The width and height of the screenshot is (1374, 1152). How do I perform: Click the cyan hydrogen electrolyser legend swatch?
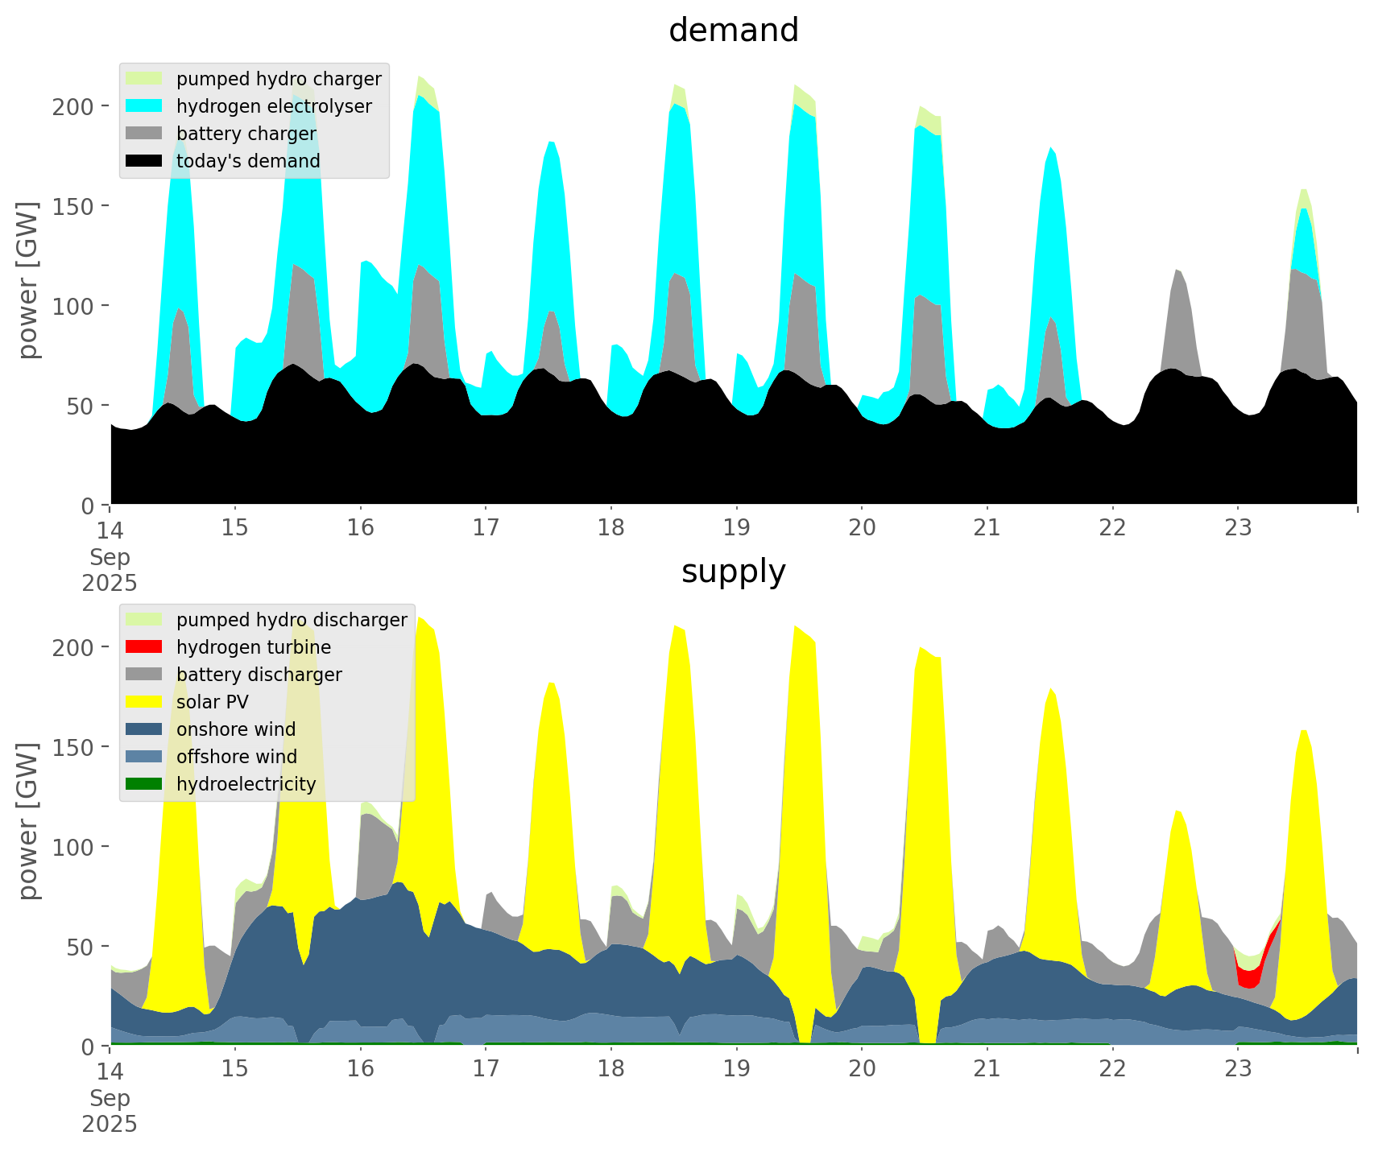click(144, 106)
